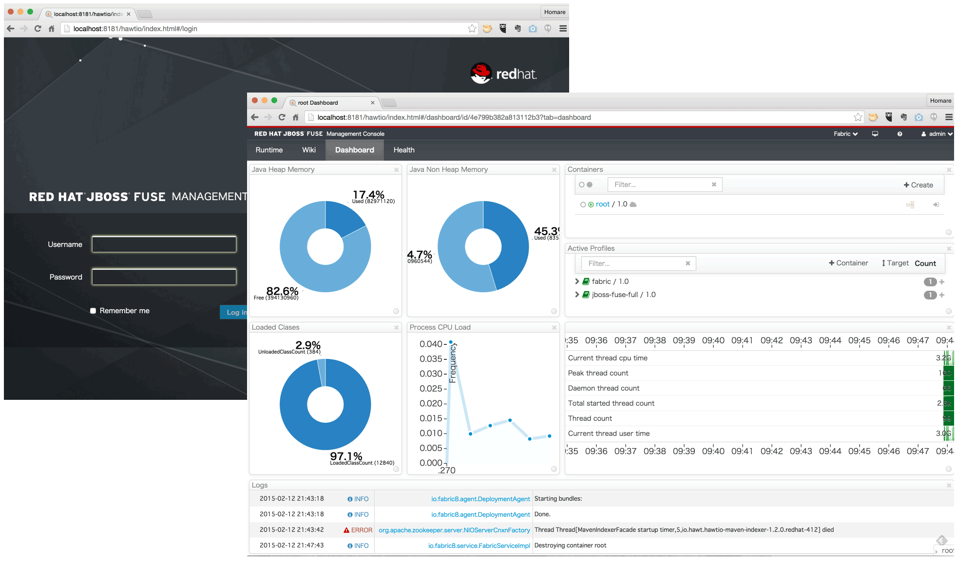Viewport: 957px width, 562px height.
Task: Click the Active Profiles Filter text box
Action: tap(639, 263)
